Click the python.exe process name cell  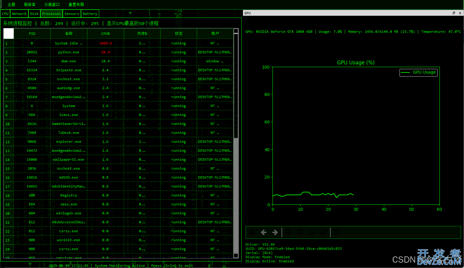69,52
